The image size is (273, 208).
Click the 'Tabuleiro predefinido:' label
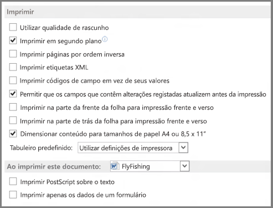click(42, 148)
